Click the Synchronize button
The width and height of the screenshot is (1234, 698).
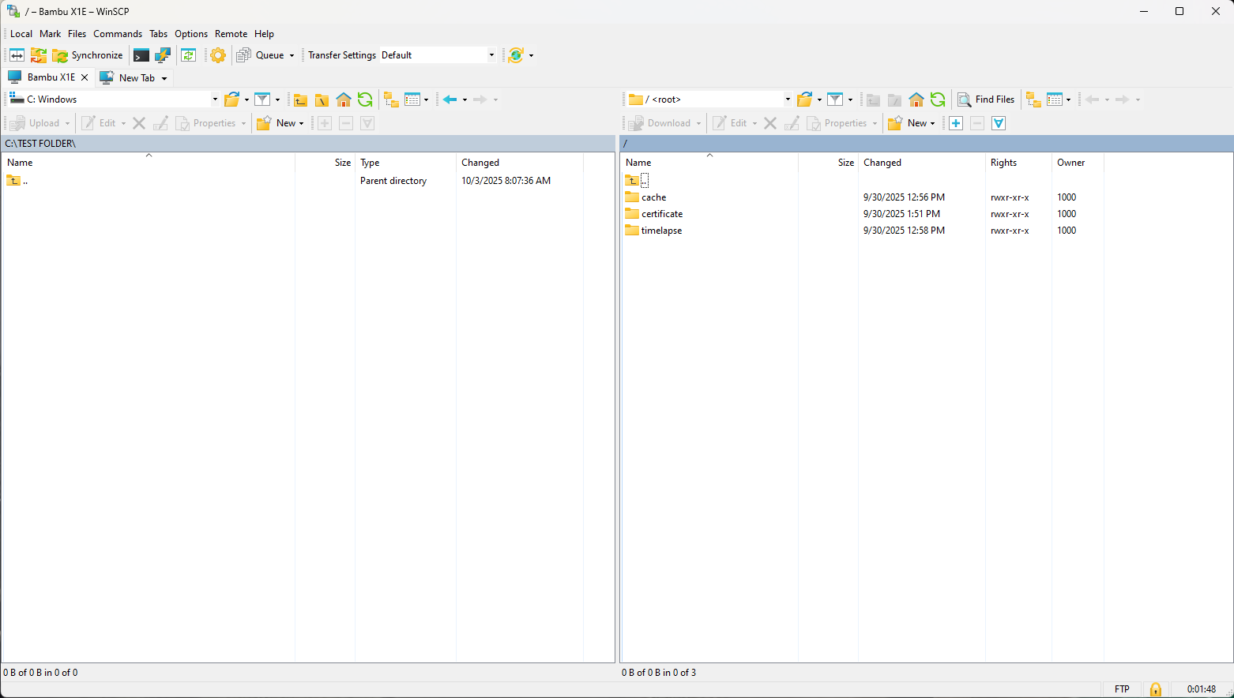88,55
